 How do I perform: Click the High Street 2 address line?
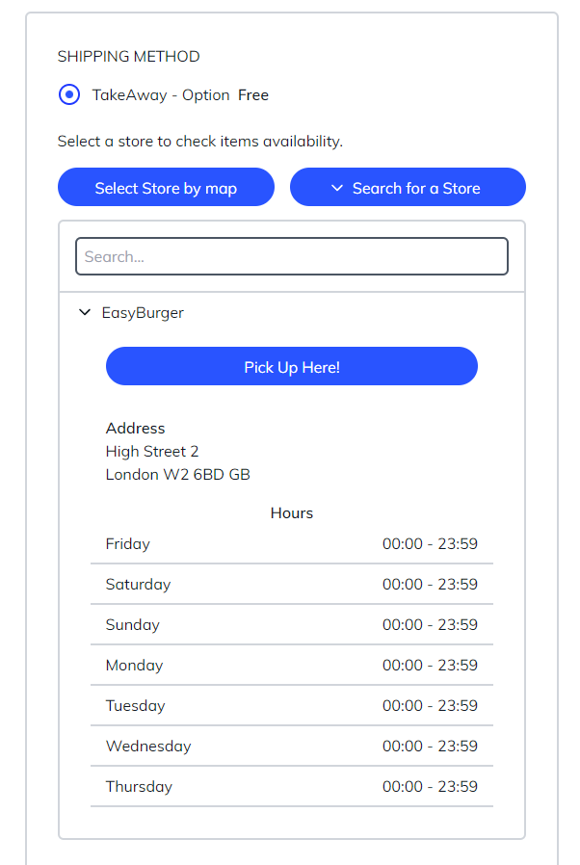tap(152, 452)
